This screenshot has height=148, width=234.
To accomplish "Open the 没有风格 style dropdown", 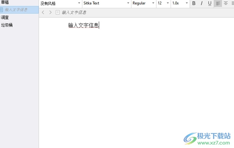I will (60, 3).
